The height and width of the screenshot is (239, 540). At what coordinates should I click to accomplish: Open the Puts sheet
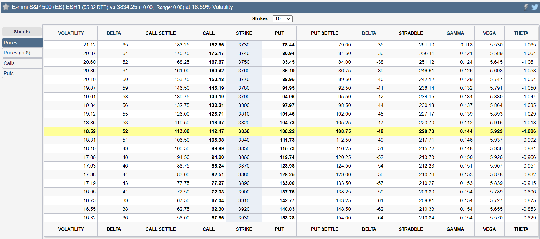[22, 73]
